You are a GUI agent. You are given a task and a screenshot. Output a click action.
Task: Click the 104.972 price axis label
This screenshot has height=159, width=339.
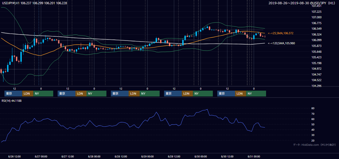(x=316, y=69)
